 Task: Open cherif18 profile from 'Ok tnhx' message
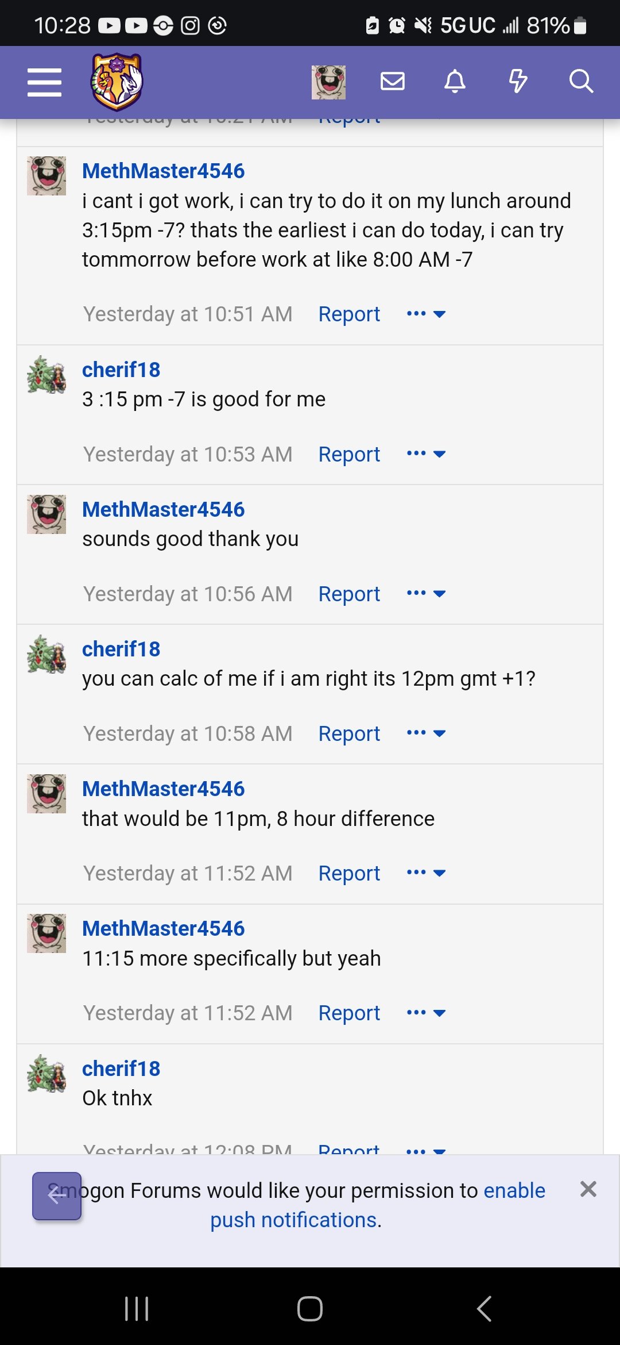[x=121, y=1069]
